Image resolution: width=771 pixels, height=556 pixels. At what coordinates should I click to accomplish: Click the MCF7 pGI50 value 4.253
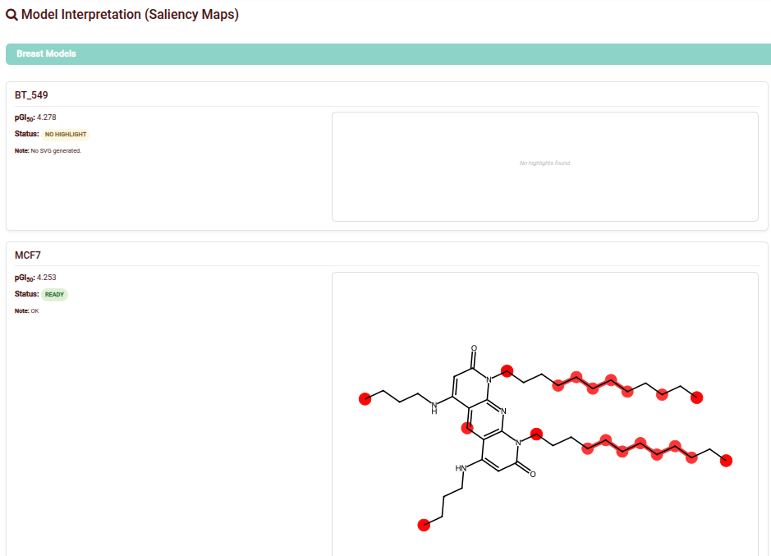pos(47,278)
